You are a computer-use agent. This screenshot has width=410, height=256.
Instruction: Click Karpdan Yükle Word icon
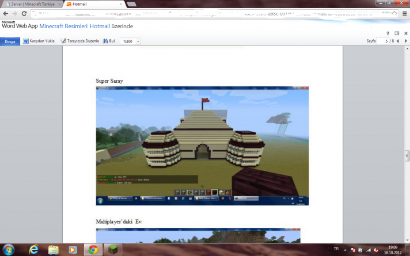click(x=25, y=41)
